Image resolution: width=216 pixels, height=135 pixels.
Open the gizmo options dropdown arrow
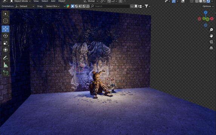click(178, 1)
